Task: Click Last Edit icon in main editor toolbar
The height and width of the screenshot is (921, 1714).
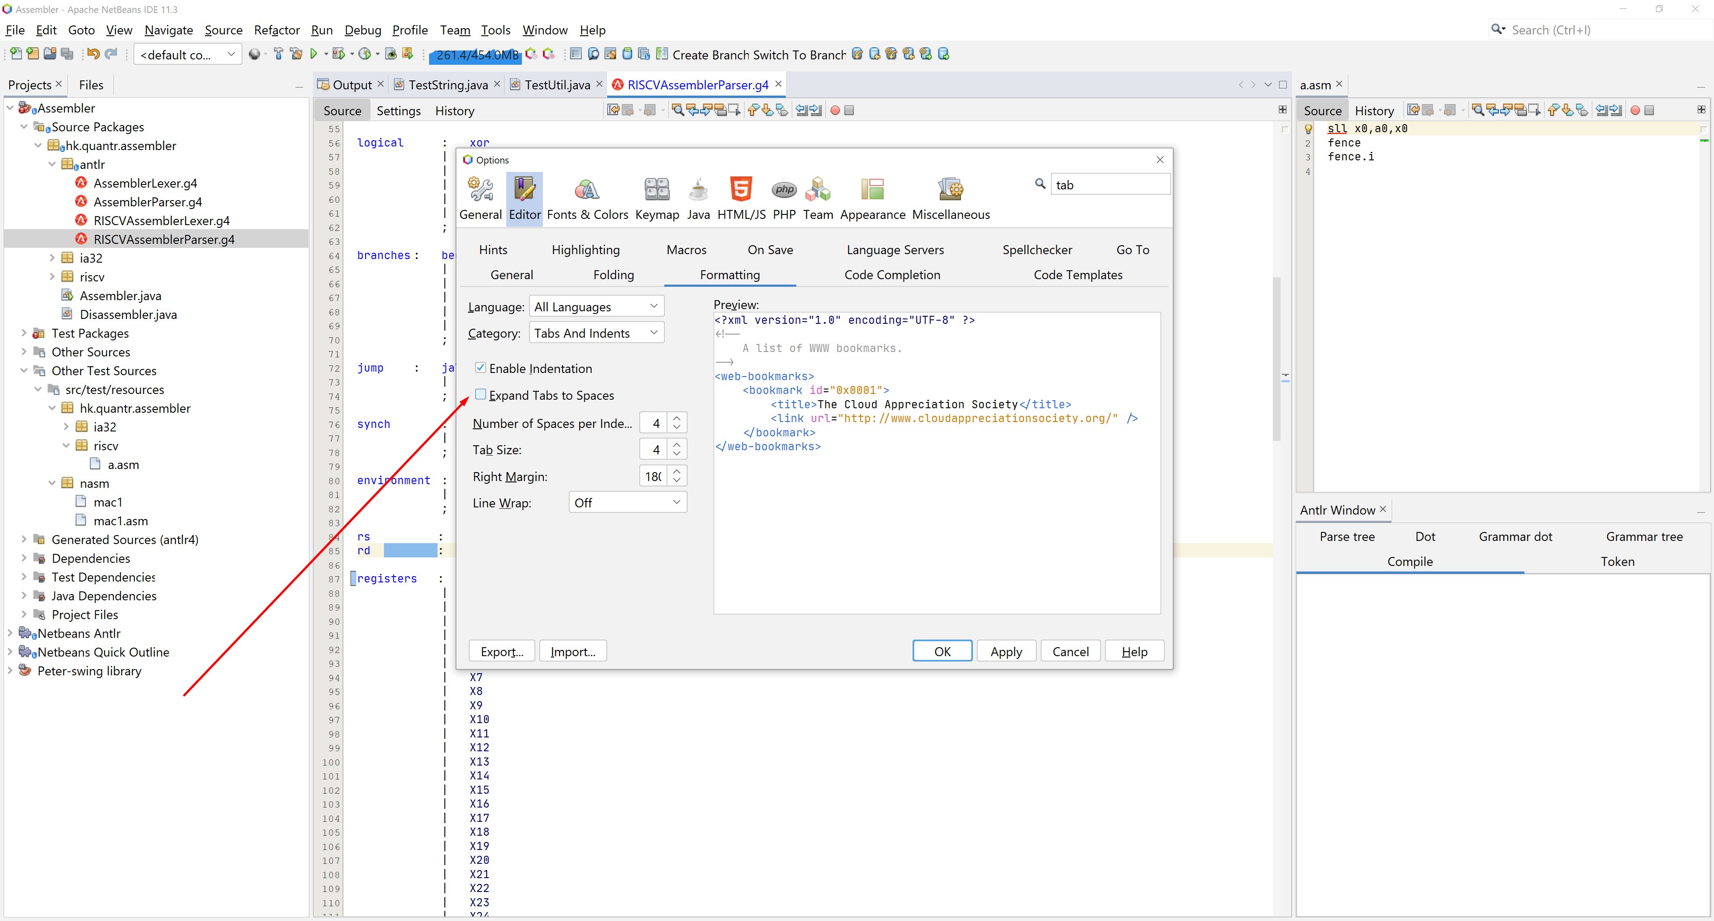Action: coord(613,110)
